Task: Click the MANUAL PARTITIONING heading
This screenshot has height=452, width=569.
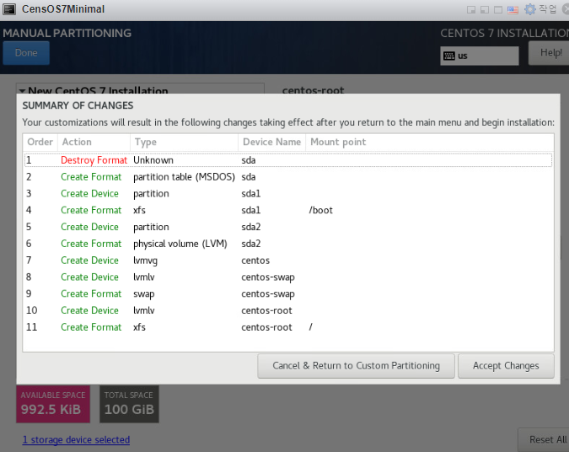Action: [67, 34]
